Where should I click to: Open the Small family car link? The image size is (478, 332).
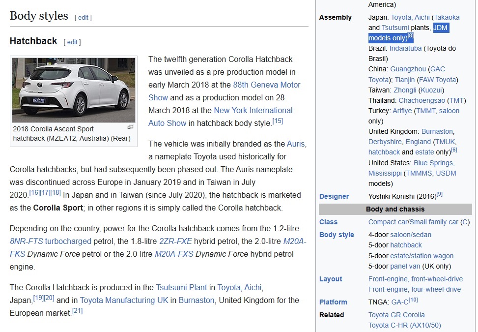(434, 222)
